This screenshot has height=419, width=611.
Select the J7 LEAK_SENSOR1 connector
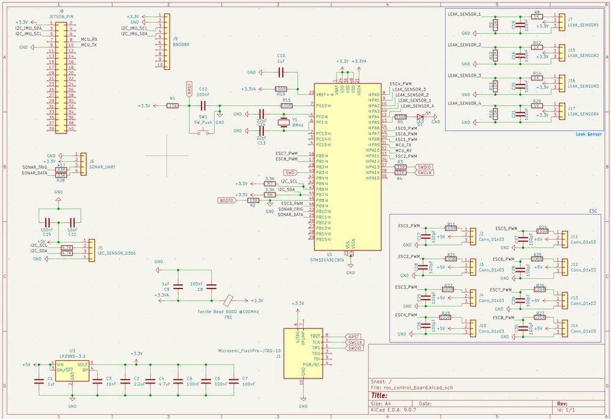coord(562,22)
